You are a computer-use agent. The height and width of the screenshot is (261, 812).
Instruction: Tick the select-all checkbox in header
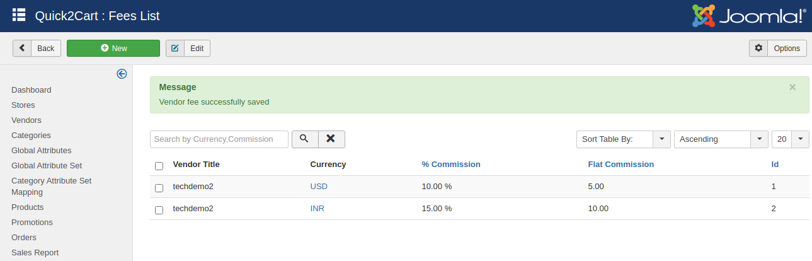[159, 166]
